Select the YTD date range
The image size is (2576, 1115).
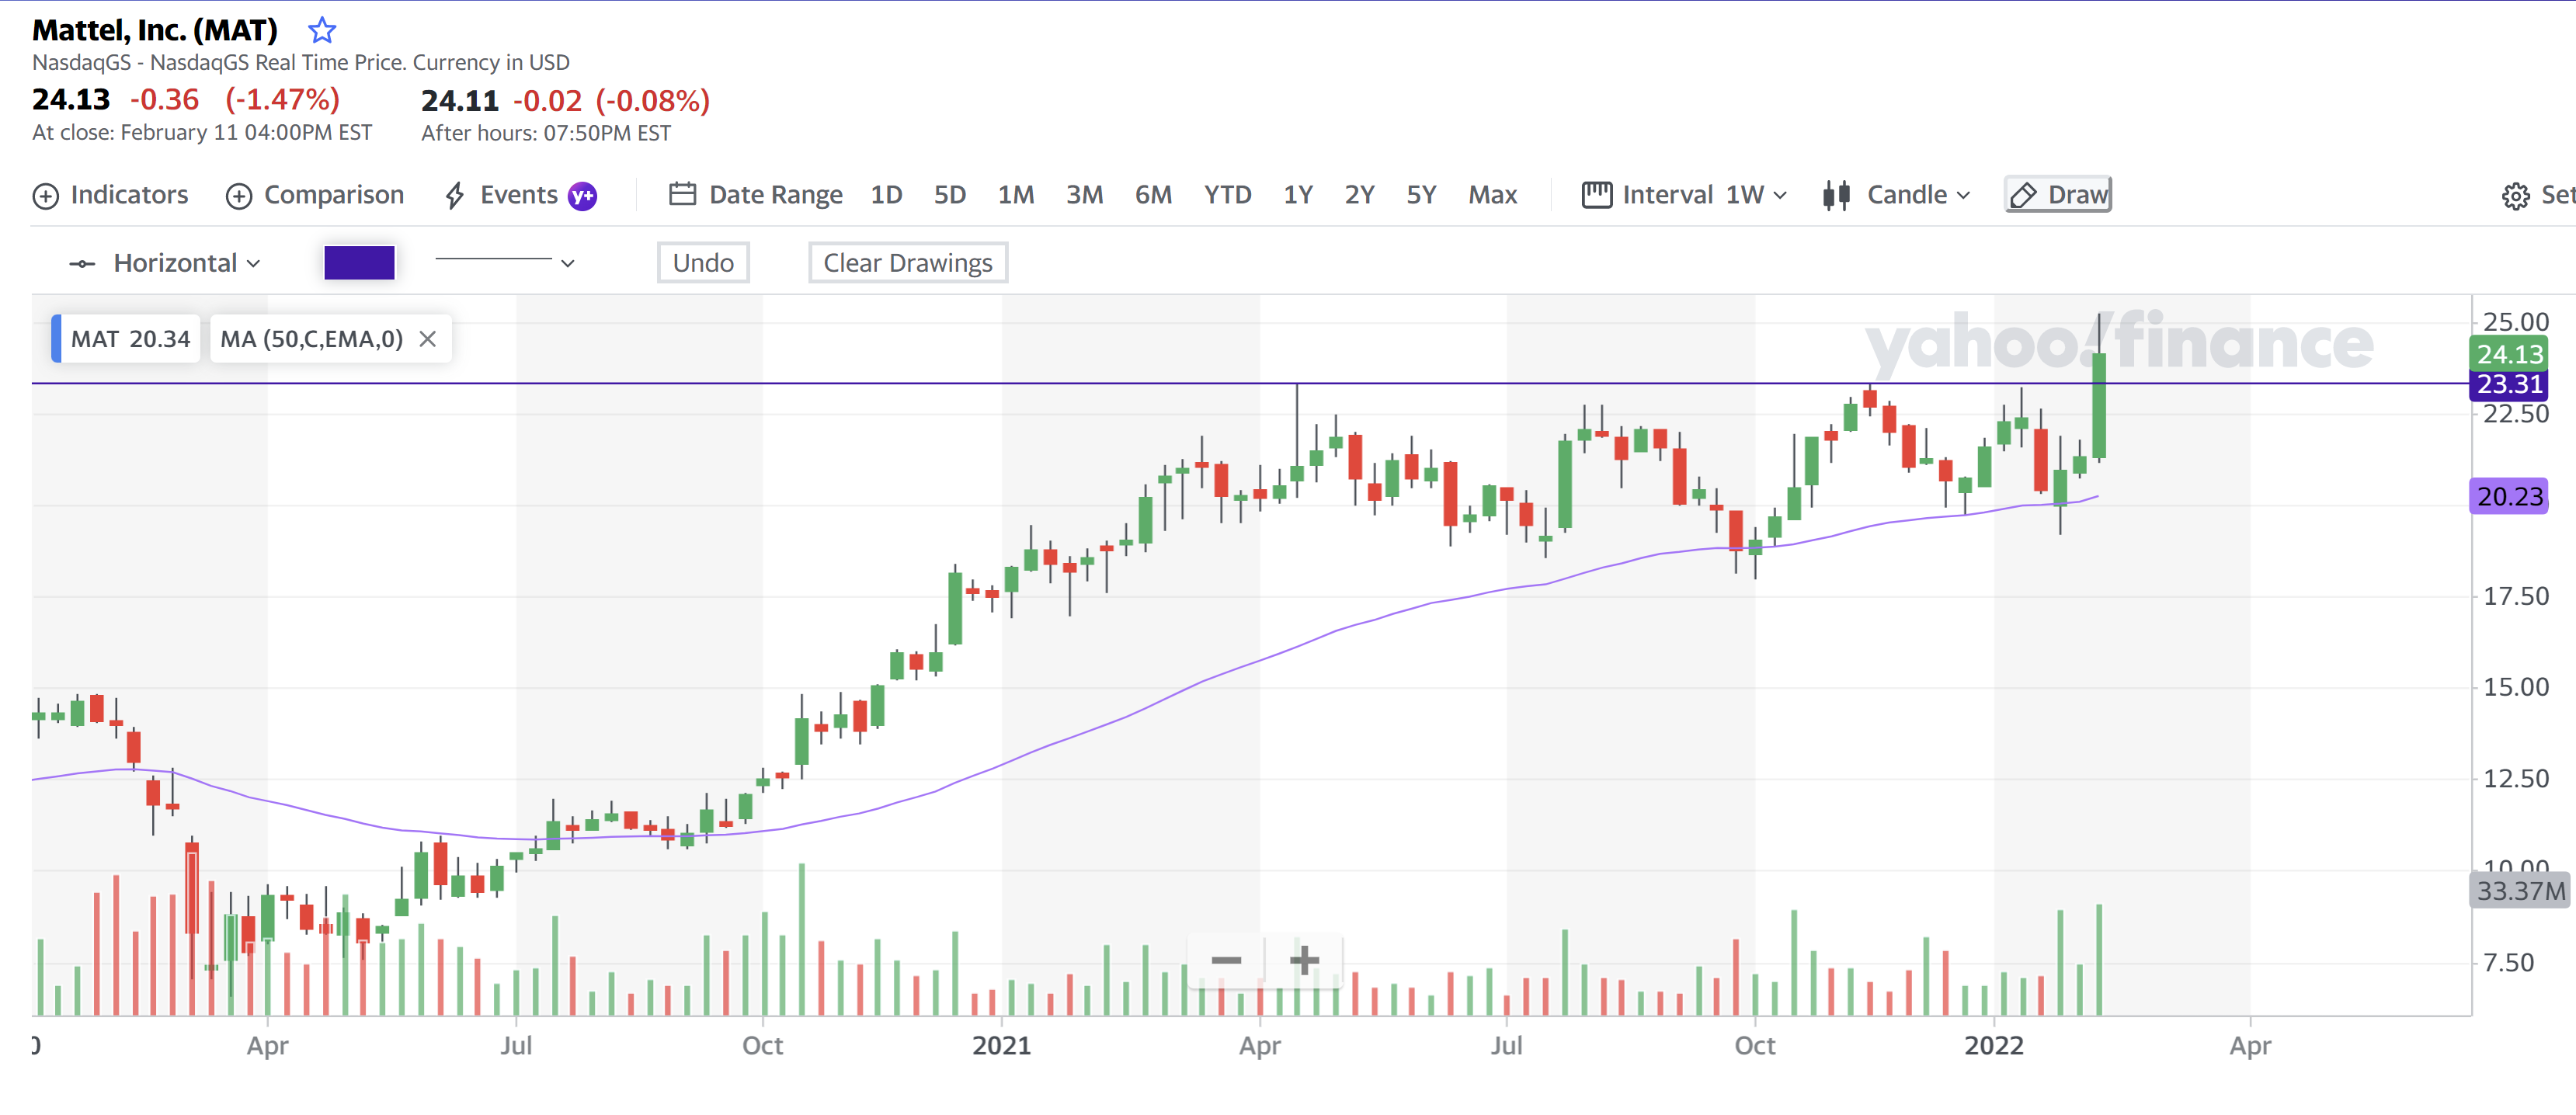tap(1228, 195)
